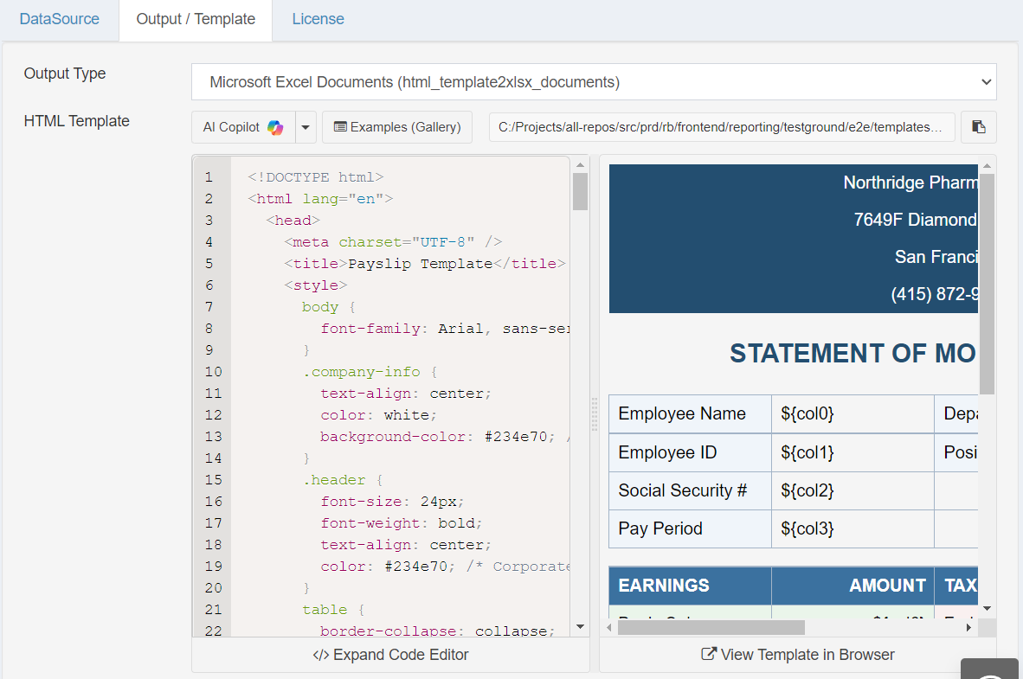Click the html lang="en" code line
The height and width of the screenshot is (679, 1023).
[320, 199]
